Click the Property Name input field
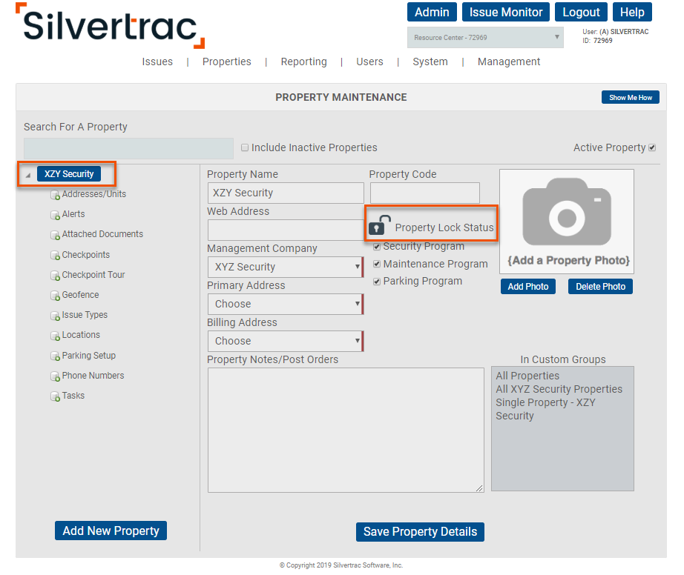Viewport: 684px width, 575px height. click(x=286, y=193)
